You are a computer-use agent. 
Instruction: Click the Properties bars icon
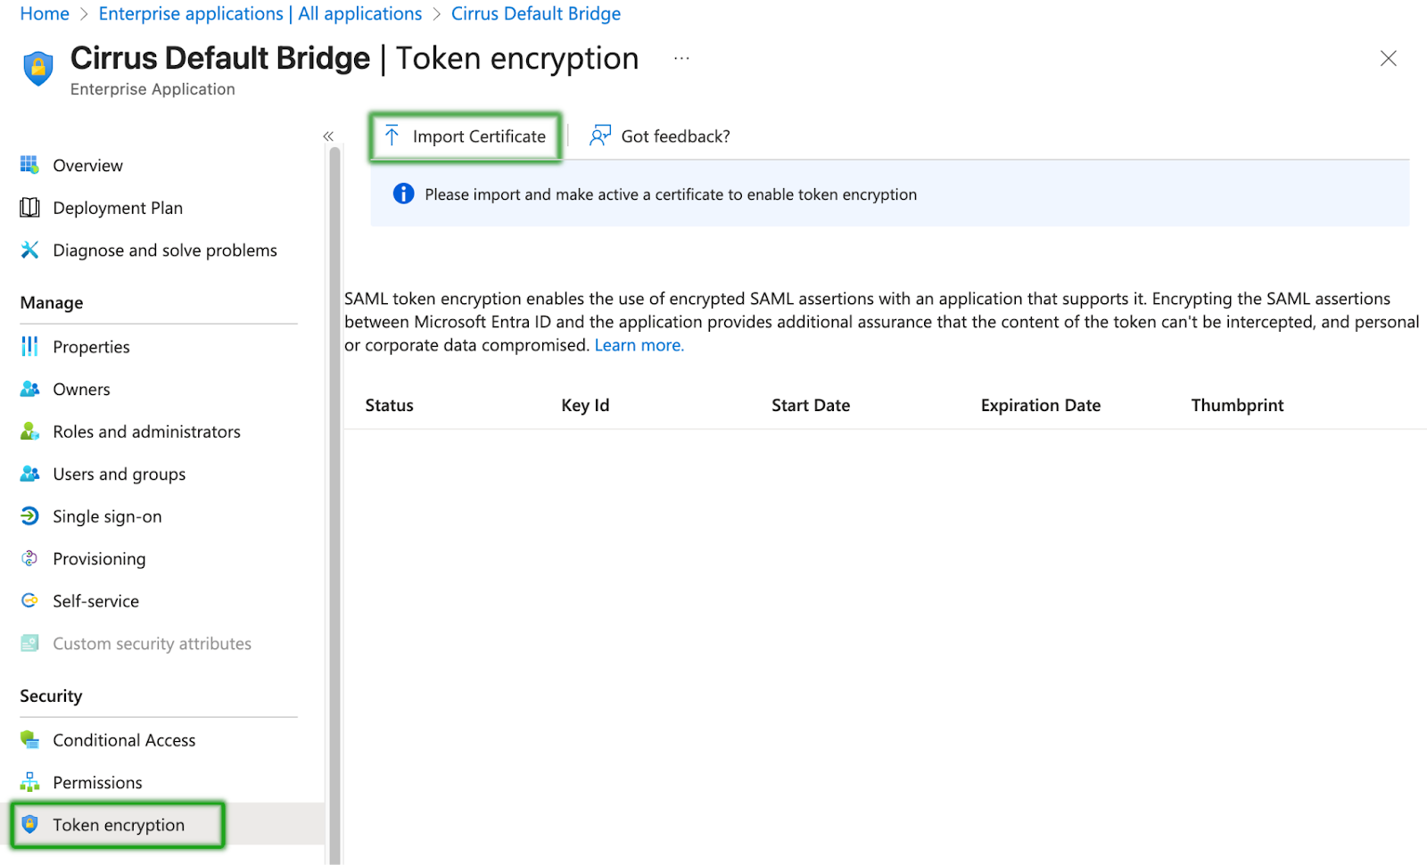coord(29,347)
